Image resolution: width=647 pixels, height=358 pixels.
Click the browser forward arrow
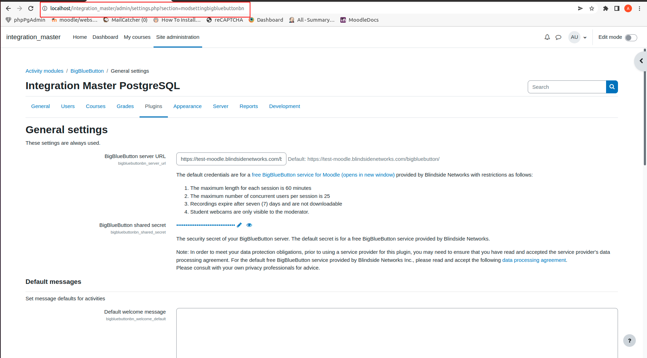(x=20, y=8)
